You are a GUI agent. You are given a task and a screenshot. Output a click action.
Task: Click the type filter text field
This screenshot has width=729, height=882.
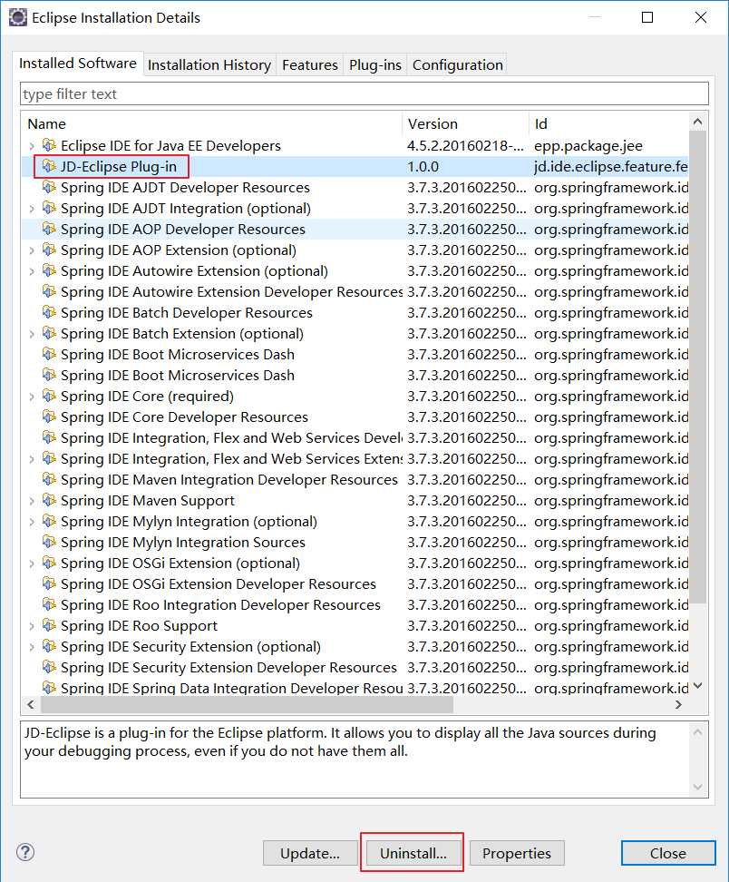[364, 94]
